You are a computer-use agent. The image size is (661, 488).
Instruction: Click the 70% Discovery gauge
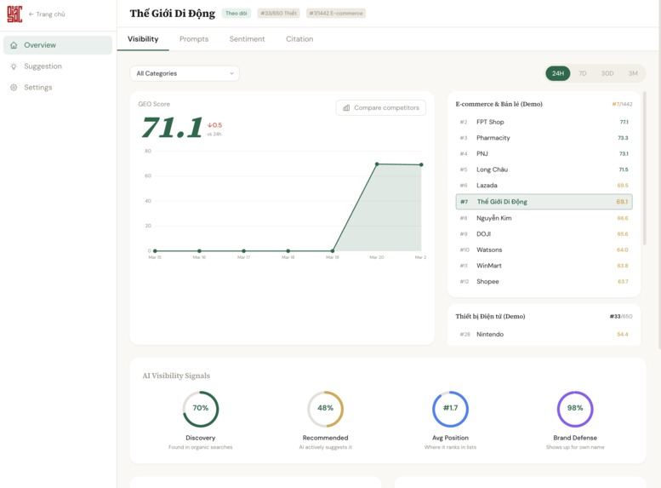(201, 409)
